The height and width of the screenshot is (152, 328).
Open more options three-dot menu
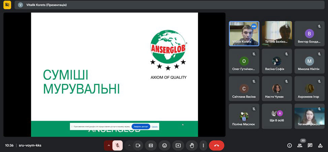(203, 146)
